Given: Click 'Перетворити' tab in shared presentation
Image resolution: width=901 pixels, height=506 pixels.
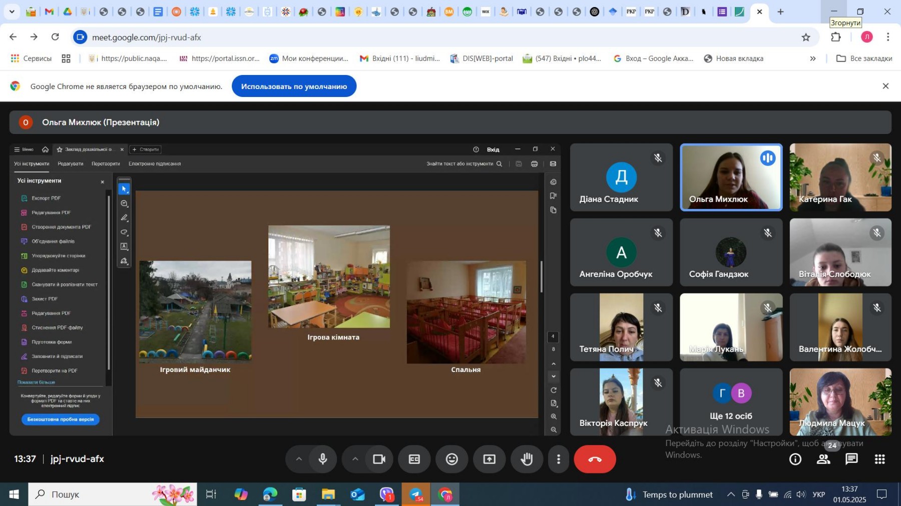Looking at the screenshot, I should tap(106, 163).
